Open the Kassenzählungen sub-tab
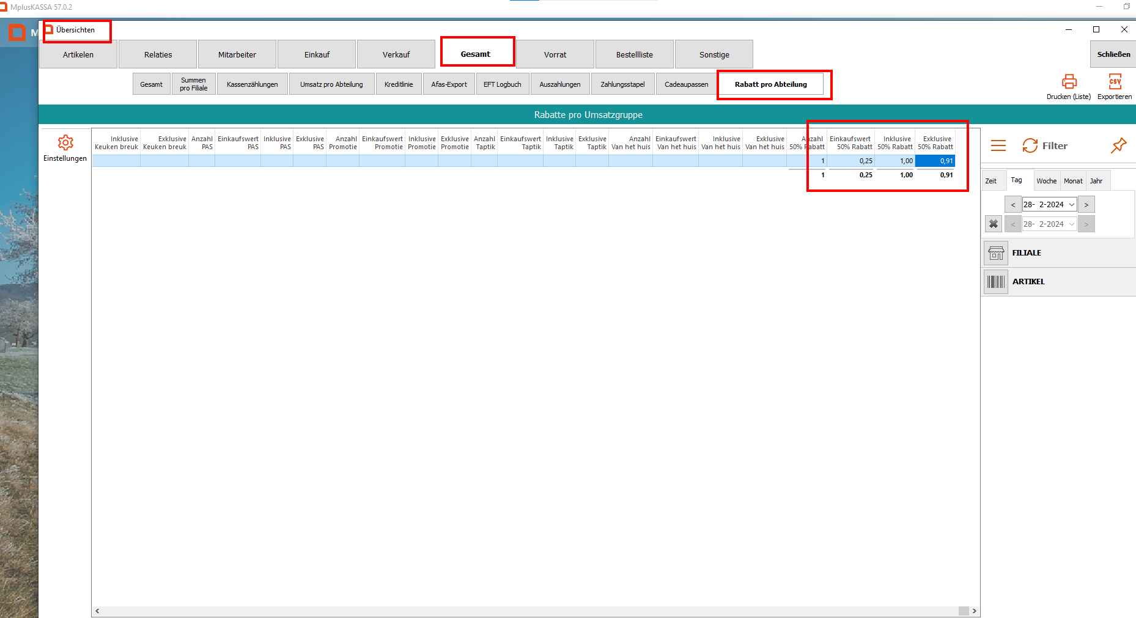This screenshot has height=618, width=1136. coord(252,84)
